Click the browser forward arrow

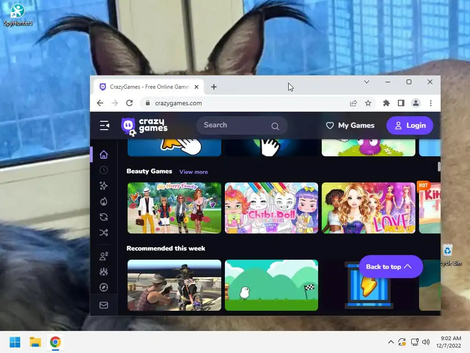(115, 103)
